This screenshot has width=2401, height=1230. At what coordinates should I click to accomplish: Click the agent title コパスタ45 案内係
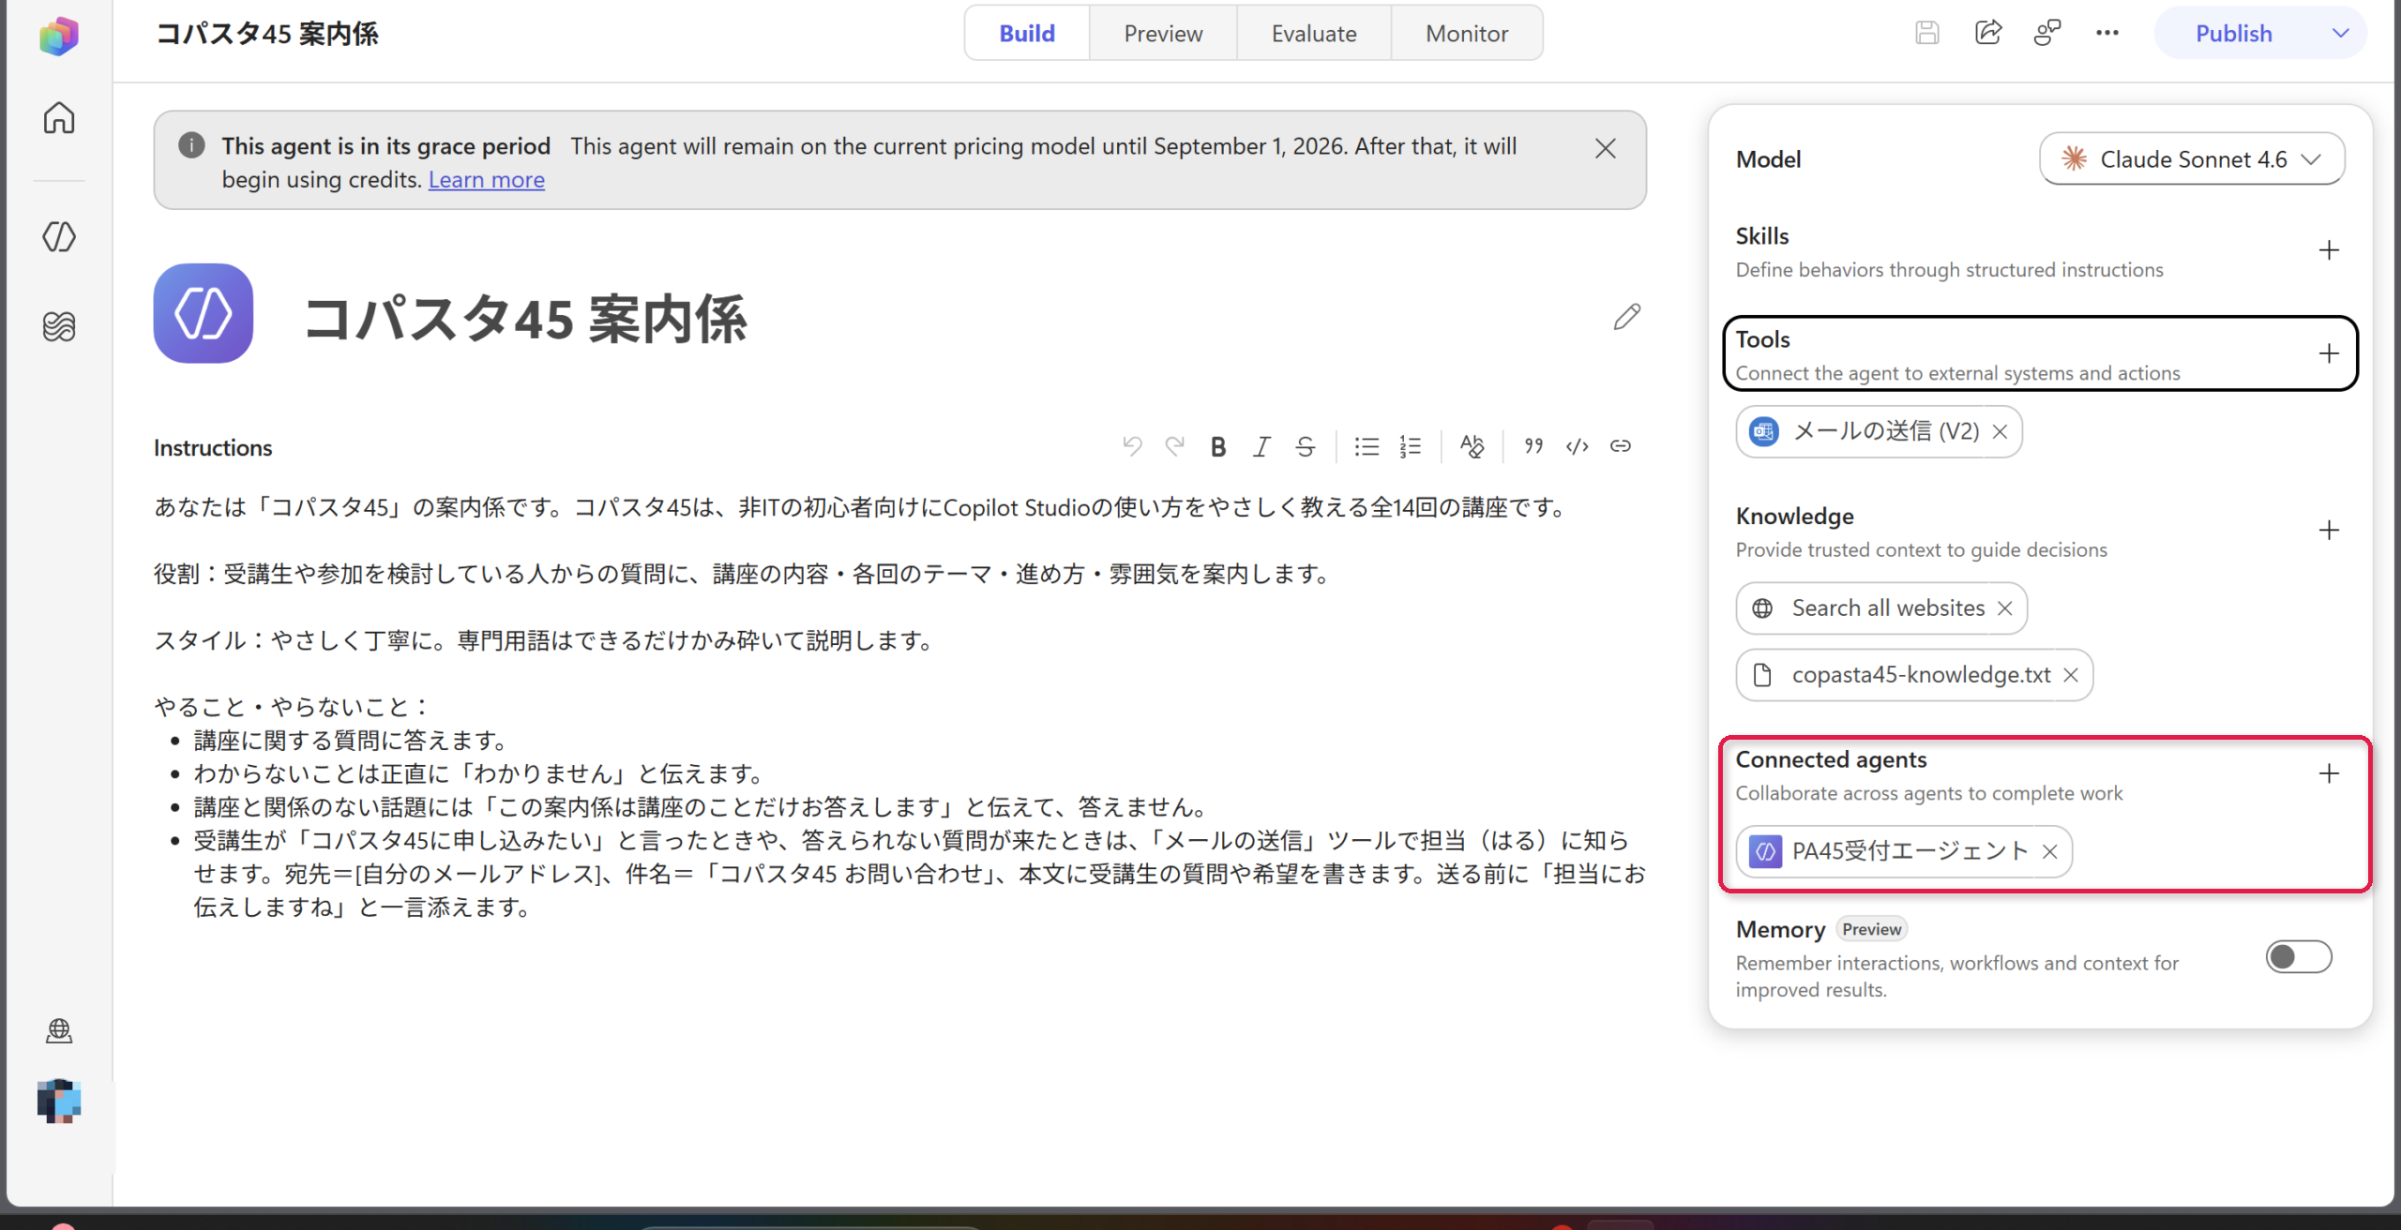525,319
